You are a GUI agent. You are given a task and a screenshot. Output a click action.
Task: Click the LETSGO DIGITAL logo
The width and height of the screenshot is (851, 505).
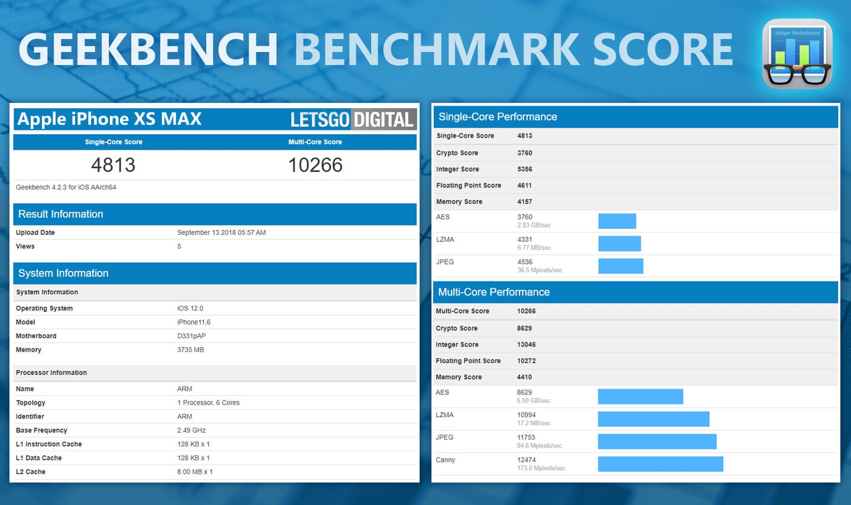352,119
